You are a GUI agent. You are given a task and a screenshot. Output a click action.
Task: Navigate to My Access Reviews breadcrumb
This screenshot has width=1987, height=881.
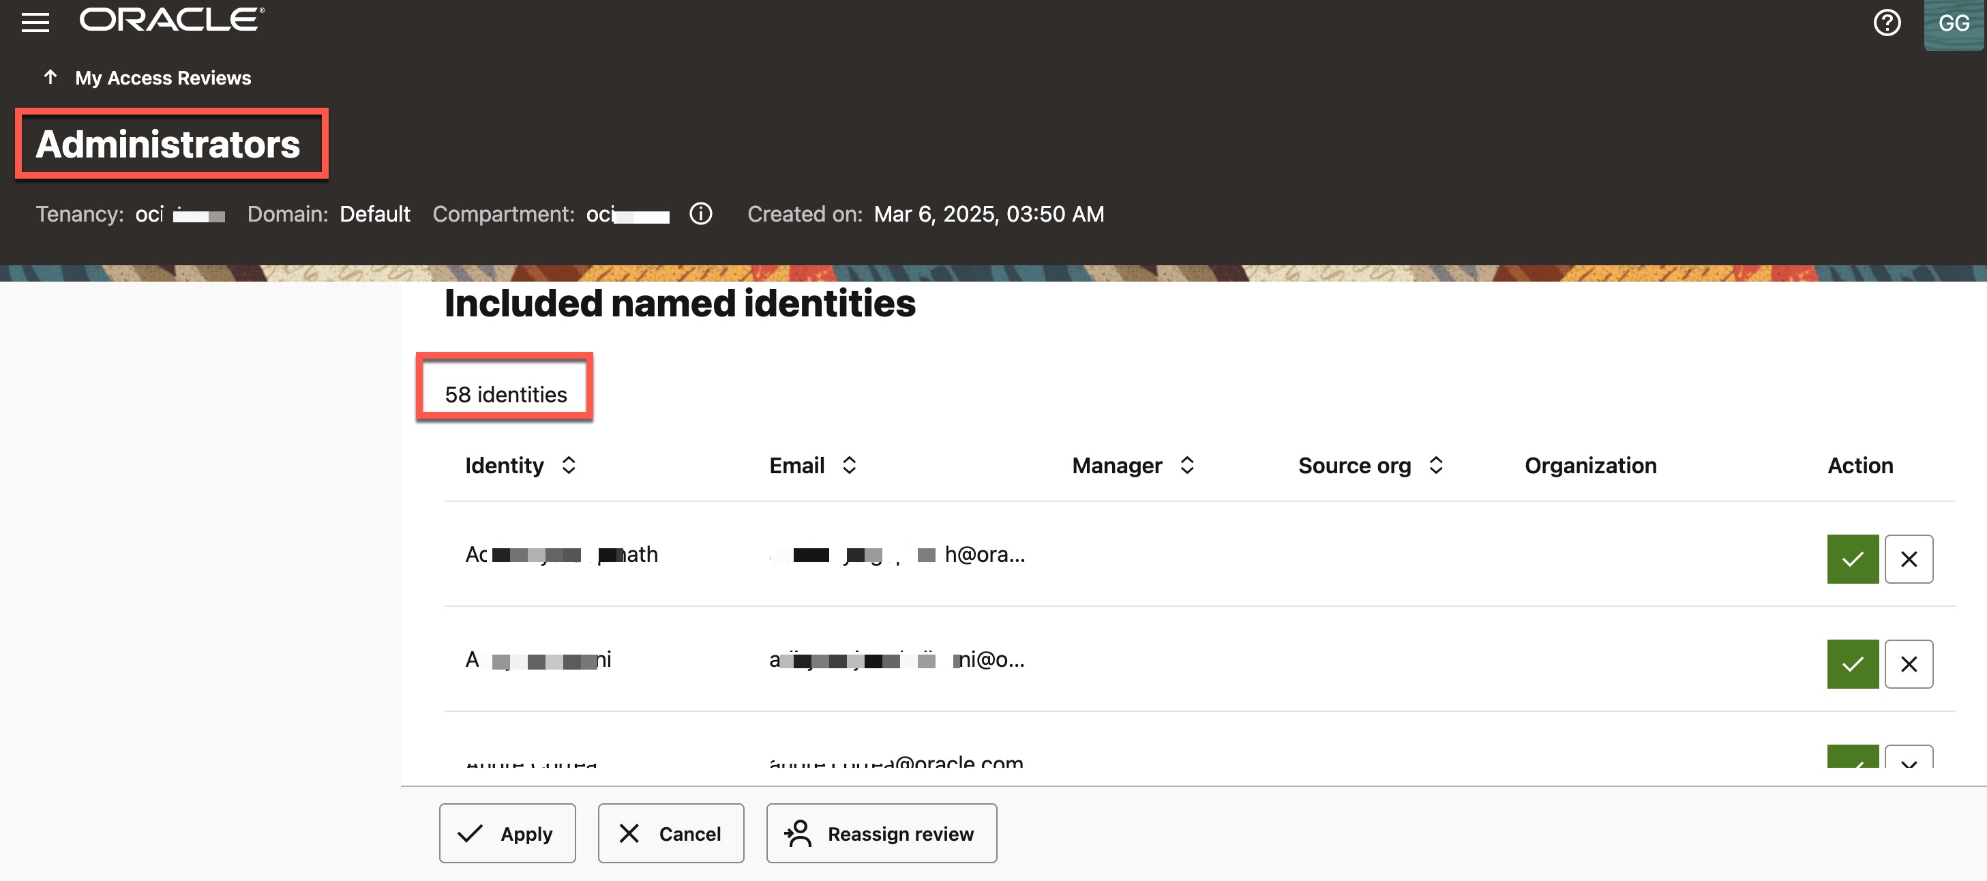[x=163, y=78]
